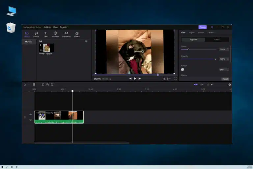The width and height of the screenshot is (253, 169).
Task: Play the video preview
Action: click(135, 79)
